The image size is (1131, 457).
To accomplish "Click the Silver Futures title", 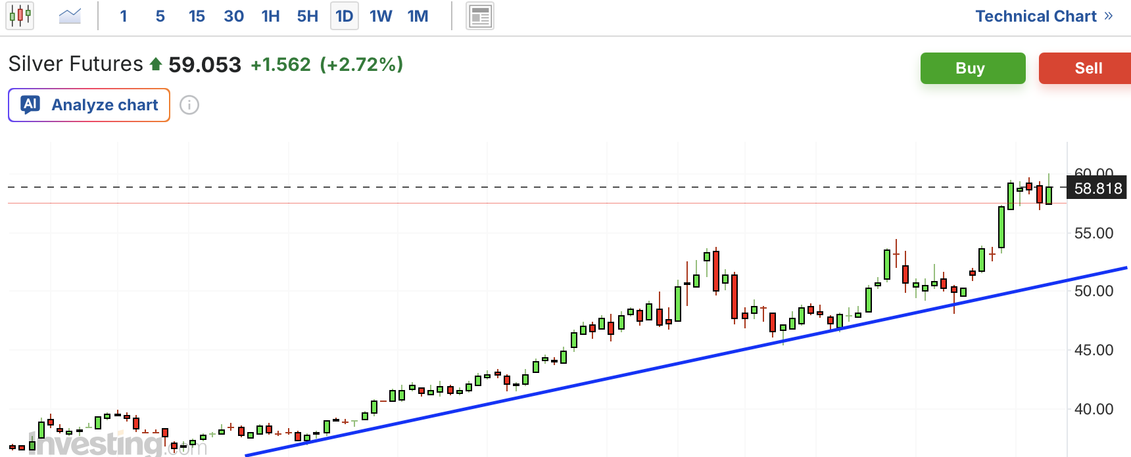I will point(76,64).
